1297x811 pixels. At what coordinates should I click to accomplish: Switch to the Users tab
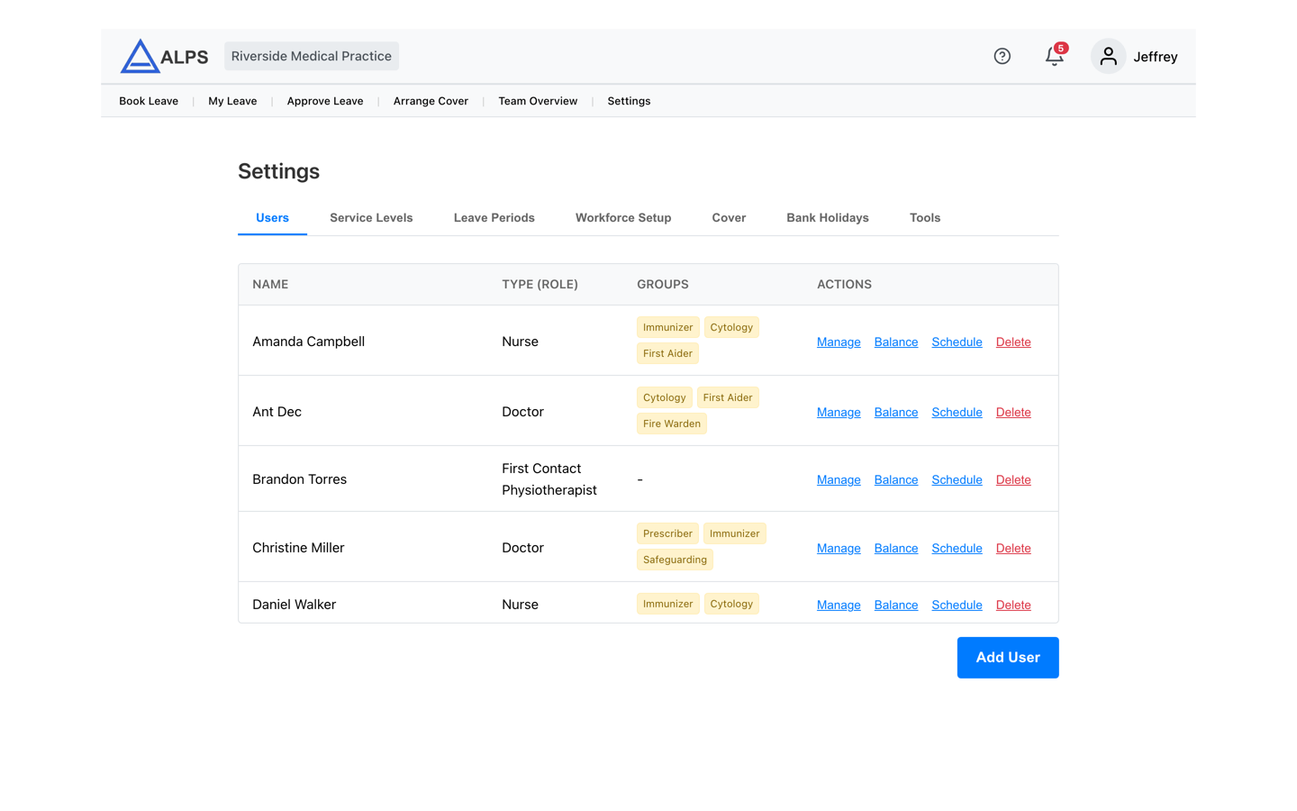(x=272, y=218)
